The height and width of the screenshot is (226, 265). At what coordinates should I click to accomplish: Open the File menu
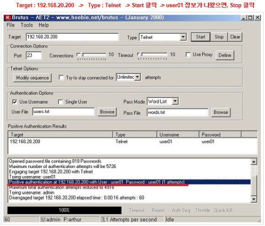coord(11,25)
